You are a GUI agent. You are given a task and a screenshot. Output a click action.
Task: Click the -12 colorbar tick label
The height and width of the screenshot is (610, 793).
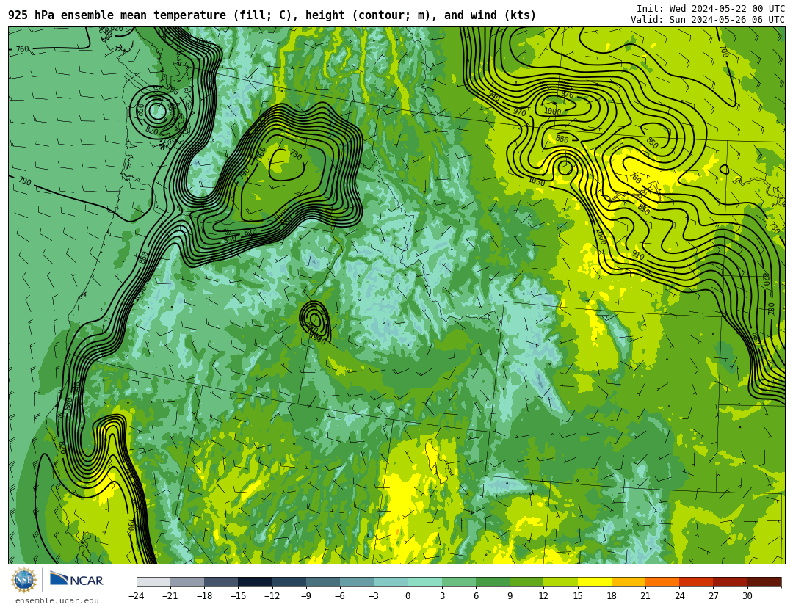pyautogui.click(x=272, y=596)
